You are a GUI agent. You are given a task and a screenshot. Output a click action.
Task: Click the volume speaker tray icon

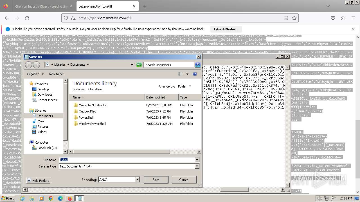320,198
